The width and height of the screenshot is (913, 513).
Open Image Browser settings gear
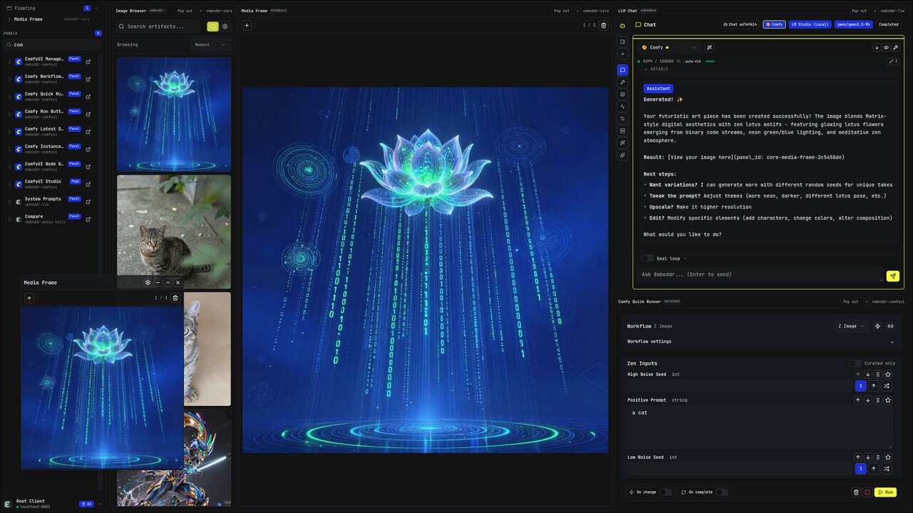[x=225, y=26]
